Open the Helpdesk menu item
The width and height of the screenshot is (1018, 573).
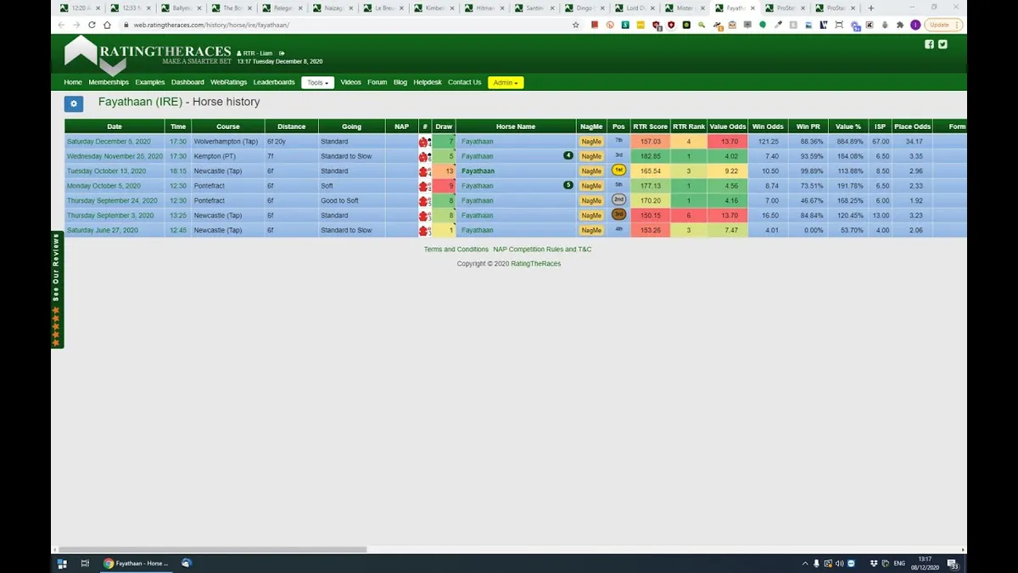pyautogui.click(x=428, y=82)
